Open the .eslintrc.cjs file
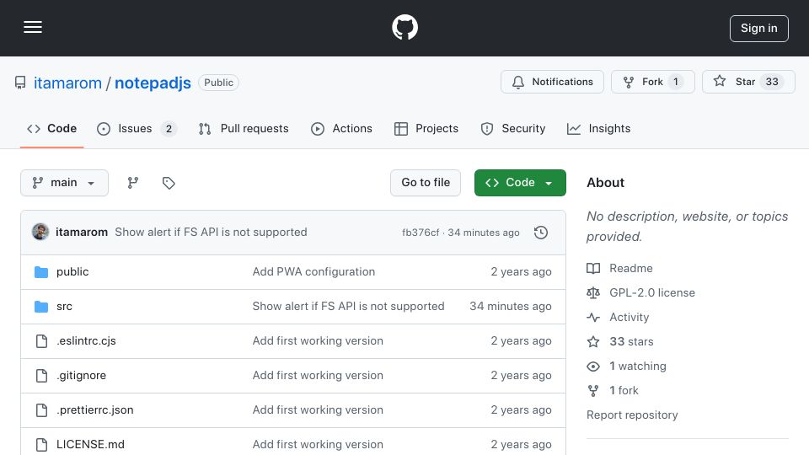 [x=86, y=341]
